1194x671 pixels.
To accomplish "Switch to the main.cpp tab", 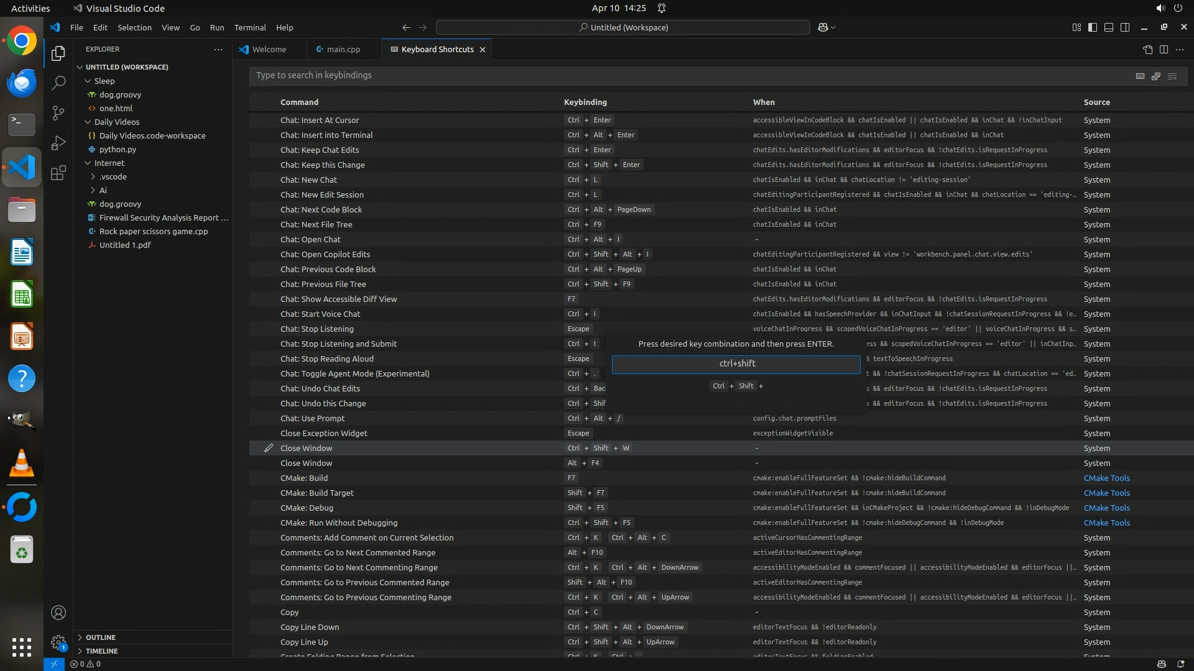I will (x=343, y=50).
